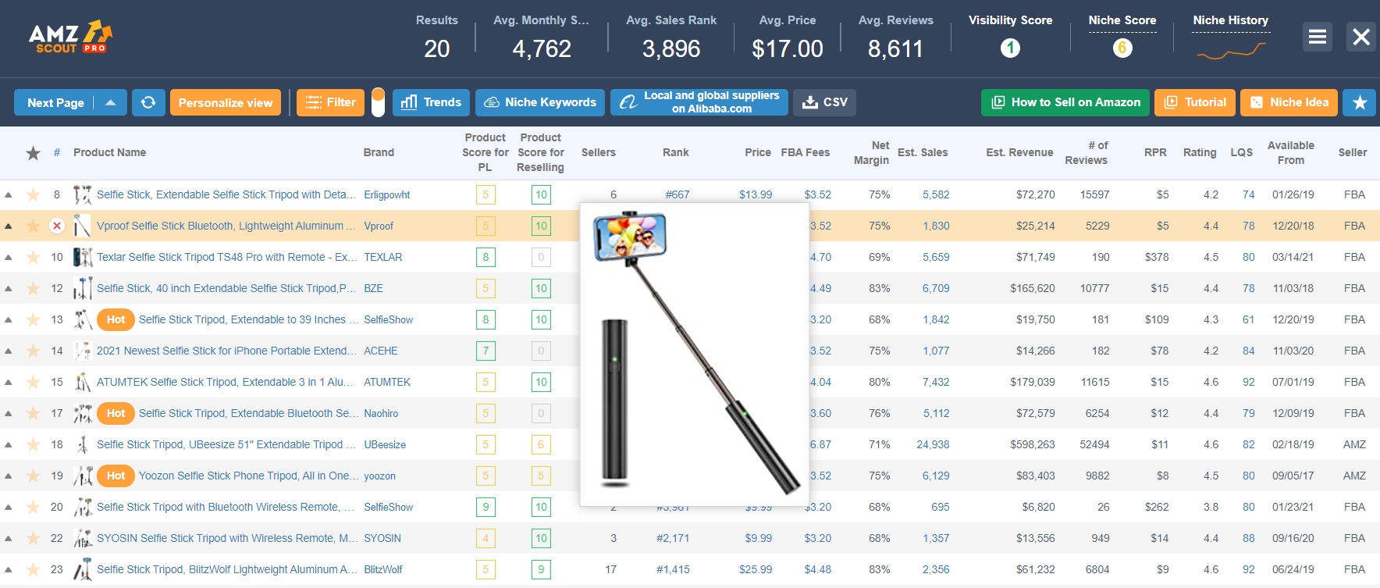Viewport: 1380px width, 588px height.
Task: Expand the Erligpowht row 8 details
Action: [9, 194]
